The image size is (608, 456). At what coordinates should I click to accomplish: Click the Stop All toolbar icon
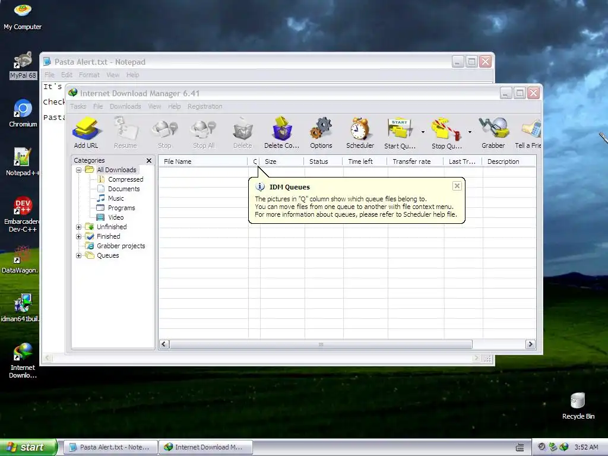tap(204, 132)
